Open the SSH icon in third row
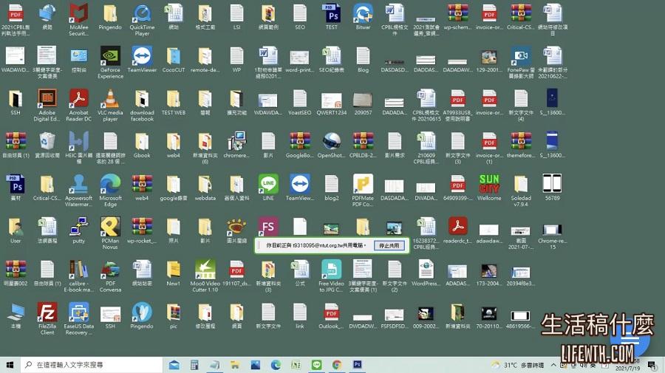Screen dimensions: 665x373 click(x=16, y=102)
